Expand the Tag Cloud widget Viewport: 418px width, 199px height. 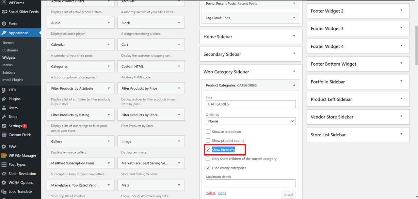(x=294, y=18)
